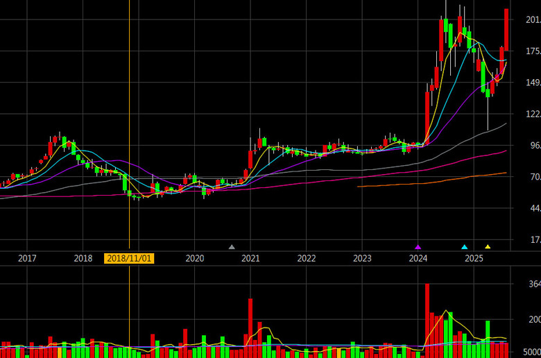Select the tall red volume bar at 2021
This screenshot has width=541, height=358.
coord(250,328)
